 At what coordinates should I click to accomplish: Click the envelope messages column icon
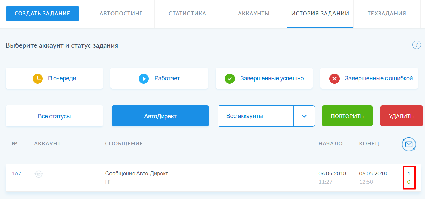tap(409, 144)
